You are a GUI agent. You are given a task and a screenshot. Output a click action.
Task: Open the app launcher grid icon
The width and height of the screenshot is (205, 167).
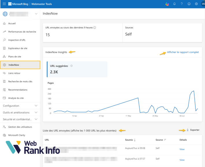point(4,4)
